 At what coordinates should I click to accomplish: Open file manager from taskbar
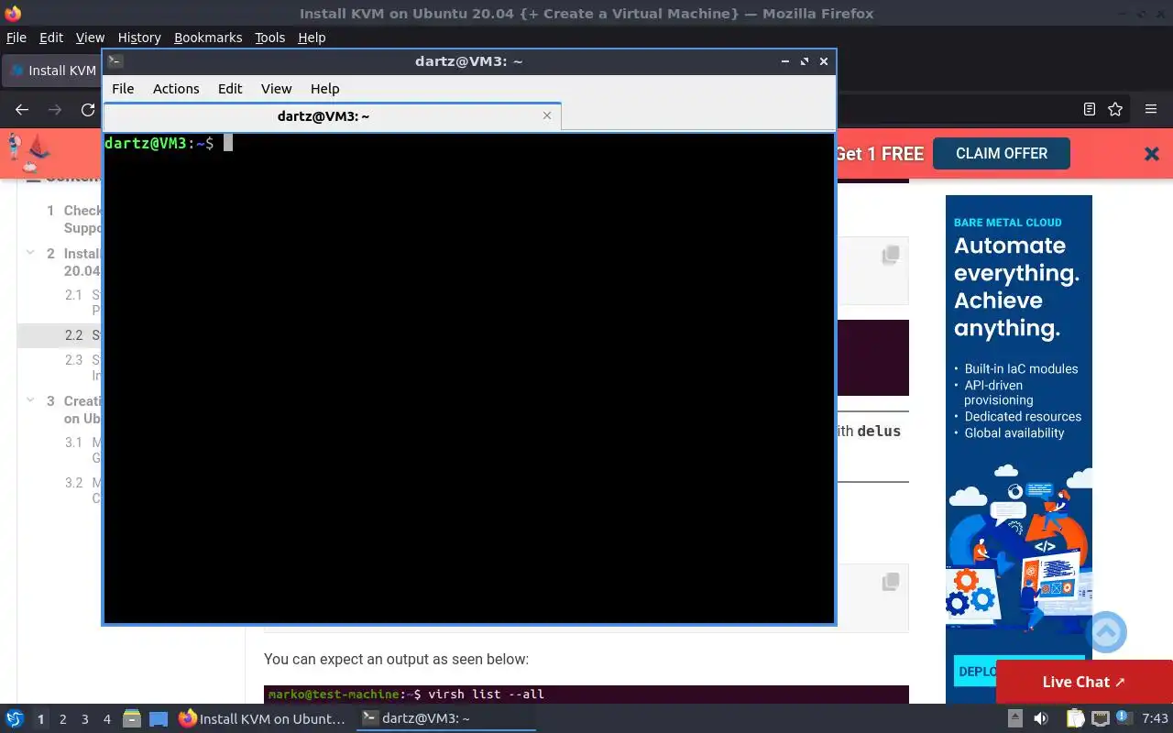click(x=132, y=718)
